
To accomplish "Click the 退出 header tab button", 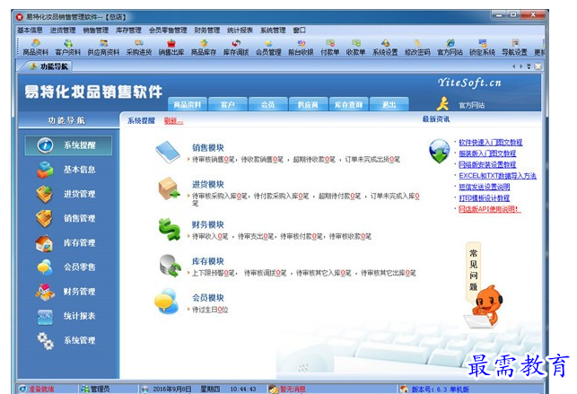I will (389, 104).
